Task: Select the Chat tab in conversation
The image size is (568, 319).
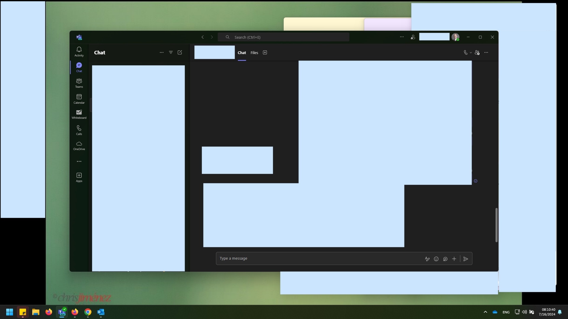Action: click(x=242, y=53)
